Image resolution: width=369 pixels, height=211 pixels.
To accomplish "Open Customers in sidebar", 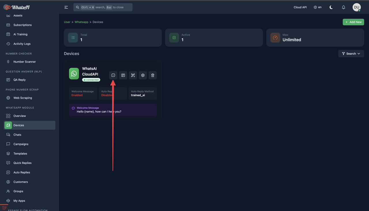I will tap(29, 182).
